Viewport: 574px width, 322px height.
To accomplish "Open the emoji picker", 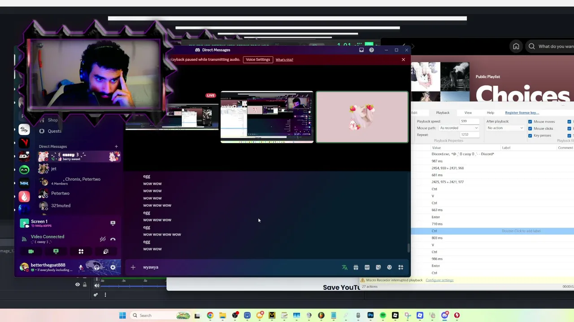I will pos(389,267).
